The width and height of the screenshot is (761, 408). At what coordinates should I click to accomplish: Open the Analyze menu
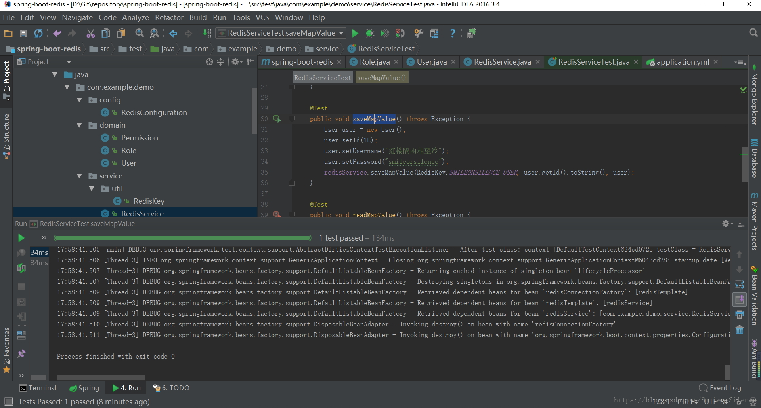135,17
